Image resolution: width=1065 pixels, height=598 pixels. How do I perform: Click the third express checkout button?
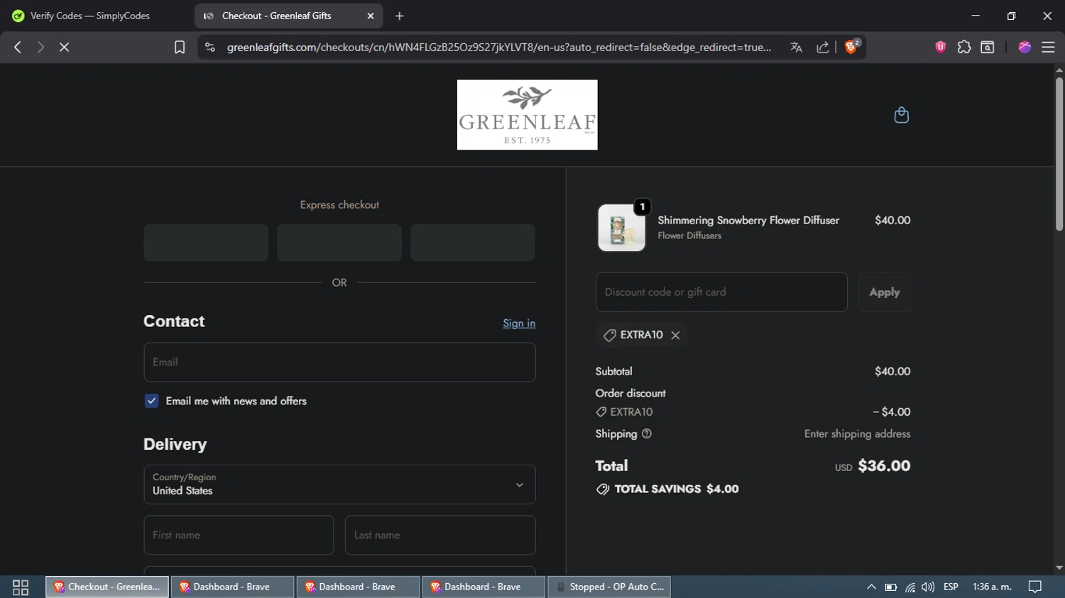[473, 243]
